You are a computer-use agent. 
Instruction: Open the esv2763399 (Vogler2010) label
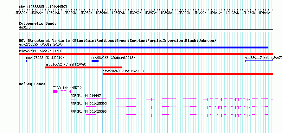pyautogui.click(x=41, y=44)
